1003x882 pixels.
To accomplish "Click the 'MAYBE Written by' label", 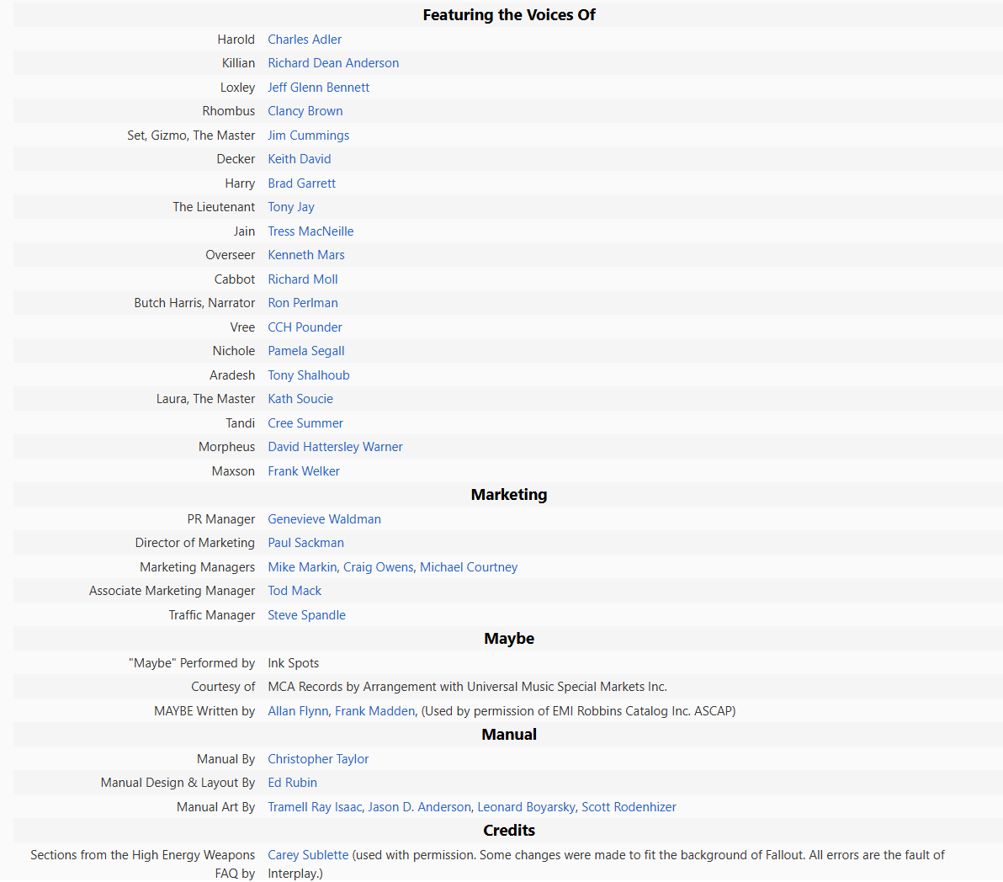I will click(204, 711).
